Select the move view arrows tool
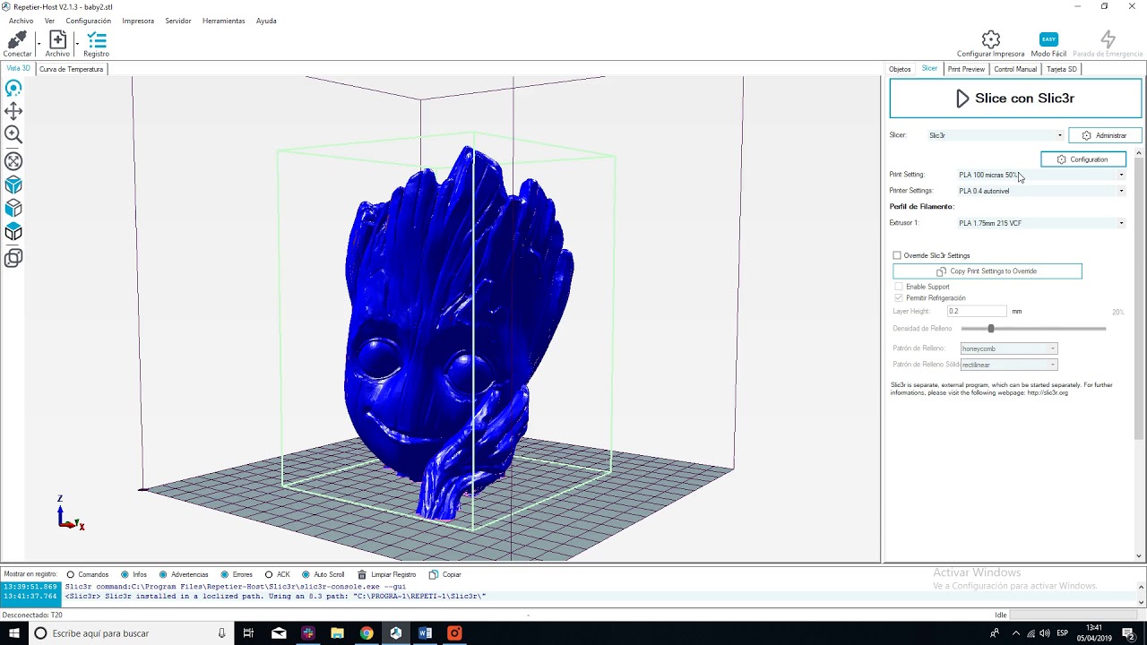1147x645 pixels. (13, 111)
